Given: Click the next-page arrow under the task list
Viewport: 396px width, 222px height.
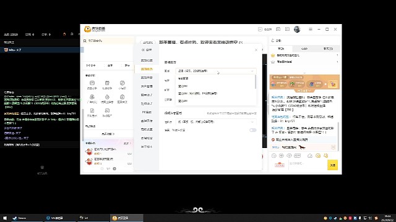Looking at the screenshot, I should pos(114,168).
